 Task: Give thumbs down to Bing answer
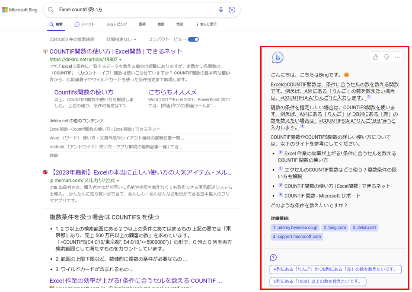click(x=386, y=57)
